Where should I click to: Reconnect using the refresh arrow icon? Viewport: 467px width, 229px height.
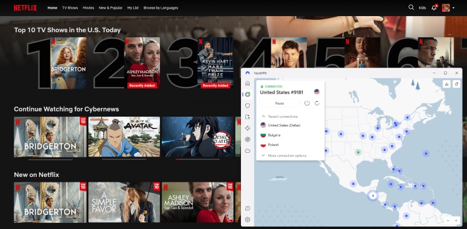click(317, 103)
